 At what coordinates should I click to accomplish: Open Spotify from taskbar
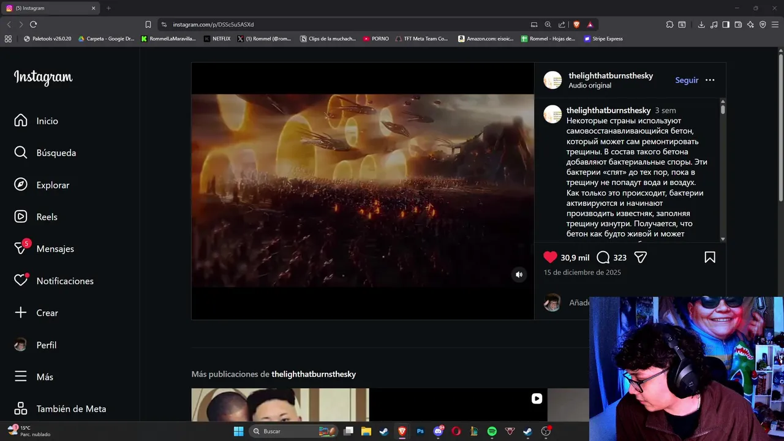(x=492, y=431)
